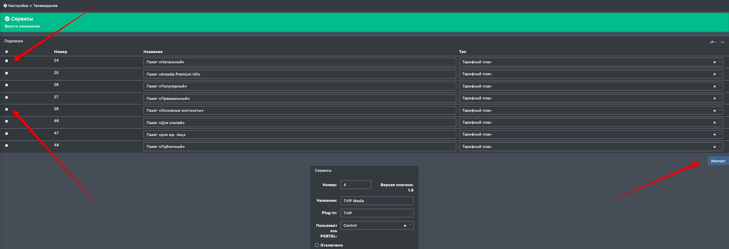Viewport: 729px width, 249px height.
Task: Collapse the Подписки panel with minus icon
Action: point(722,42)
